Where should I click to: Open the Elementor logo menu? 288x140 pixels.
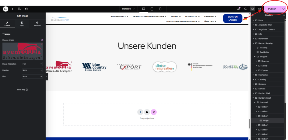point(6,9)
